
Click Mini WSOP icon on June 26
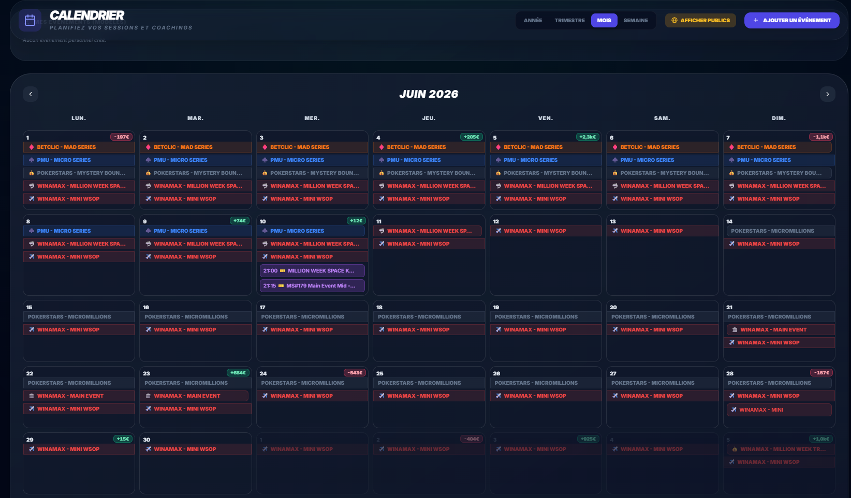[x=498, y=396]
